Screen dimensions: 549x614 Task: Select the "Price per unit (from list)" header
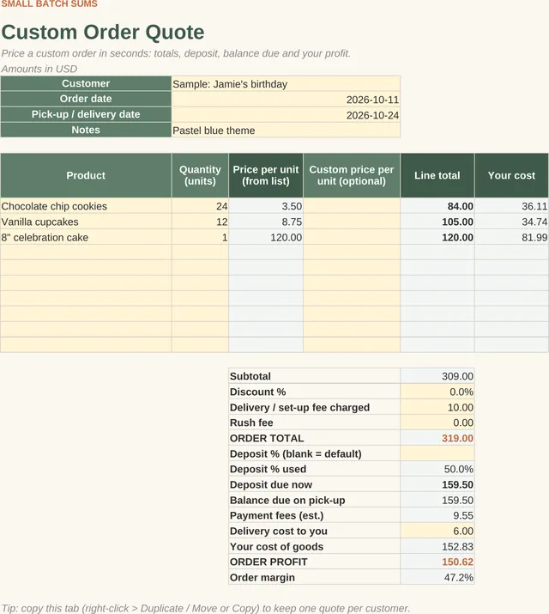pyautogui.click(x=266, y=175)
